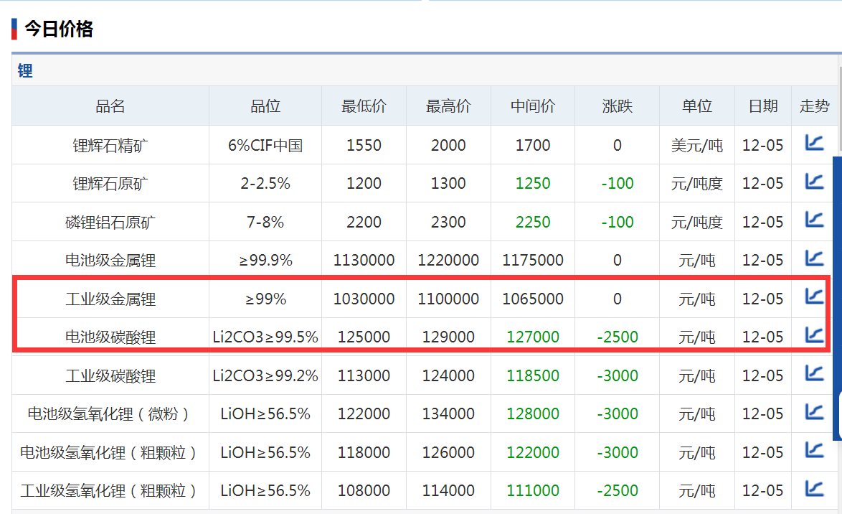Click the 1550 lowest price value
This screenshot has height=514, width=842.
click(x=364, y=146)
